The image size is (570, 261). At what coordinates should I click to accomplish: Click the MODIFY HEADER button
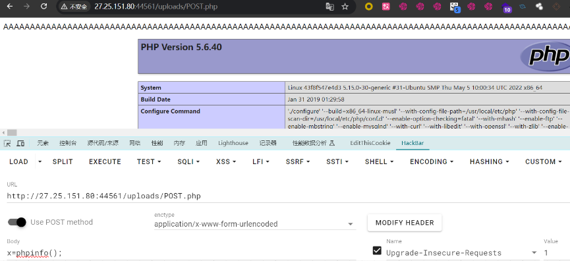pos(405,223)
